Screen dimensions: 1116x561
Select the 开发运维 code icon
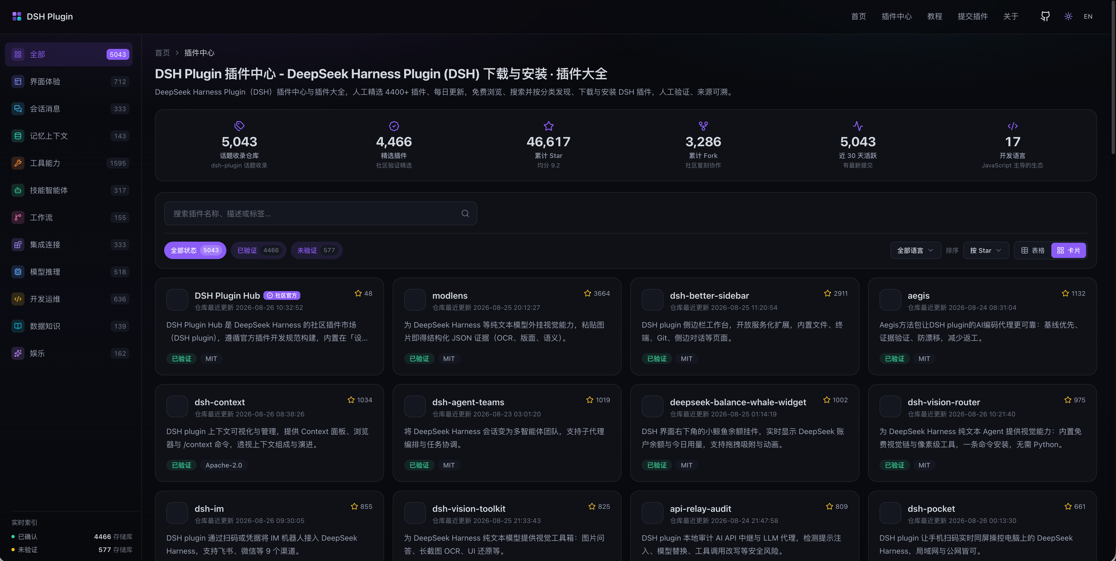(18, 299)
